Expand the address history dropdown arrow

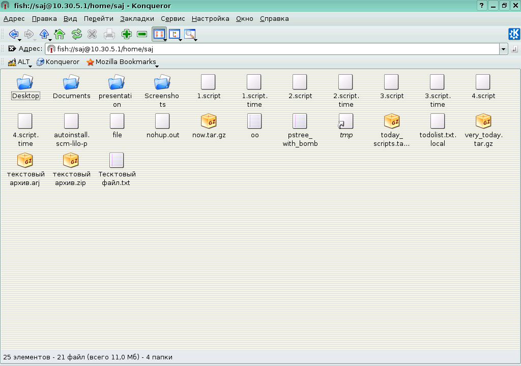point(503,49)
